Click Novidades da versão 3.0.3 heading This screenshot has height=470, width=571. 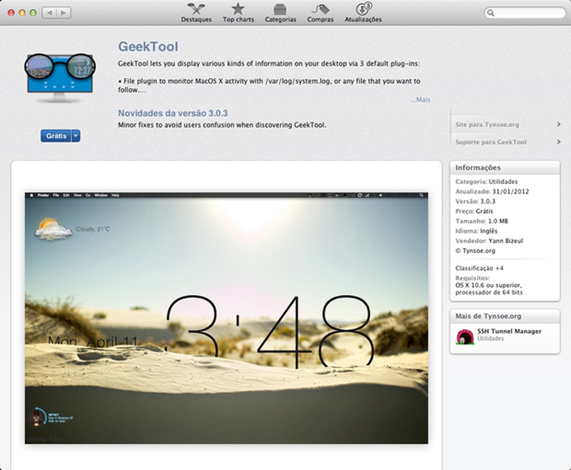172,113
